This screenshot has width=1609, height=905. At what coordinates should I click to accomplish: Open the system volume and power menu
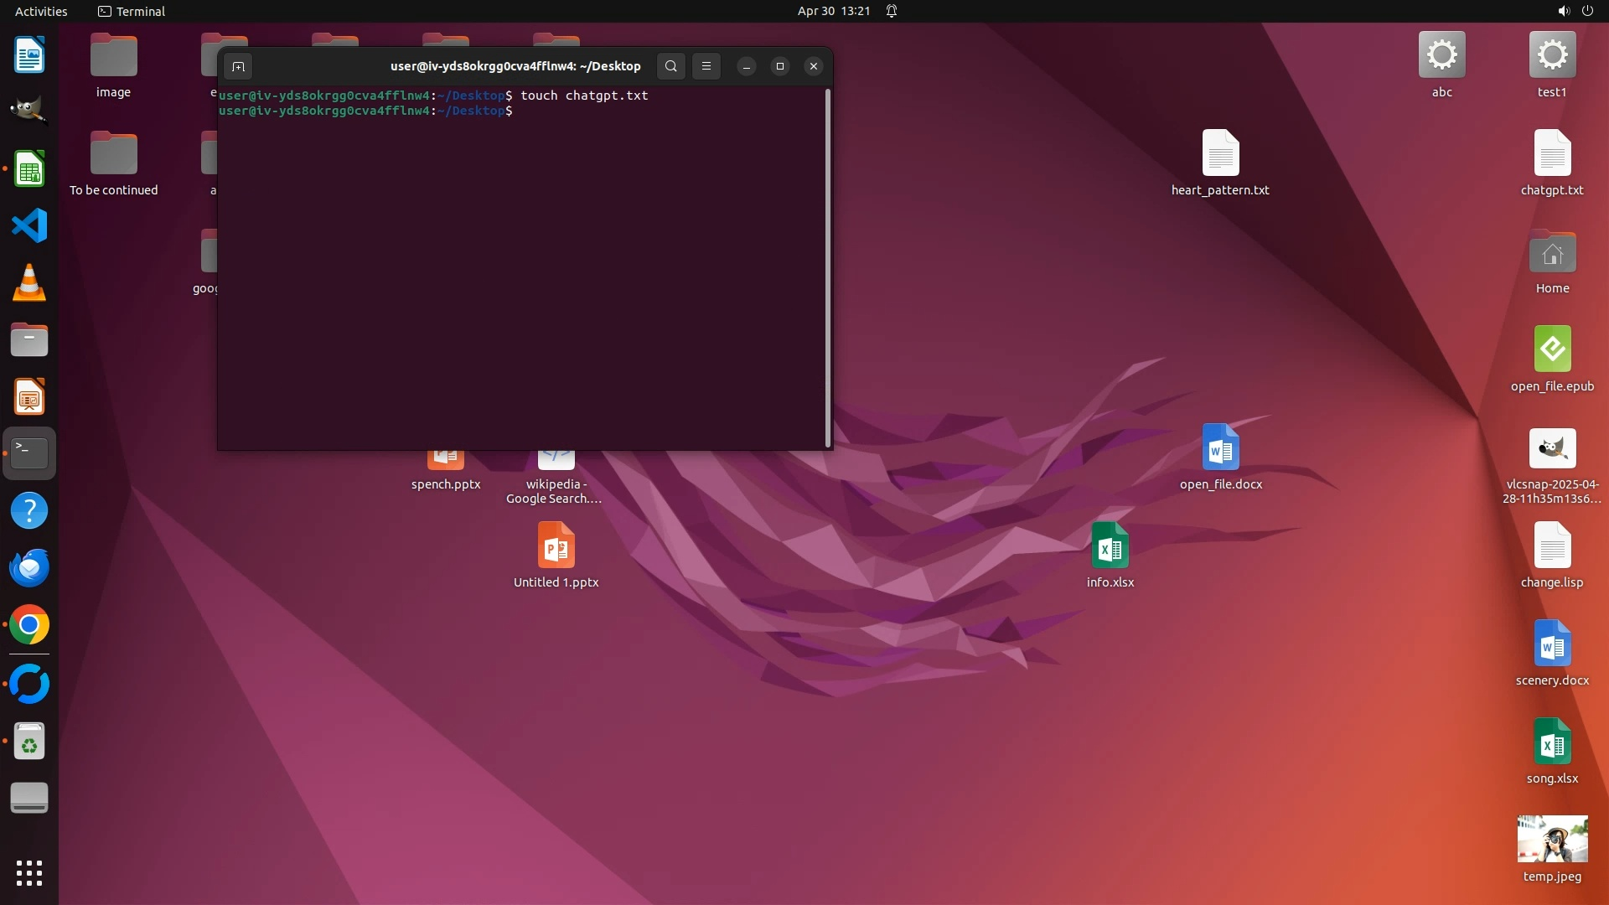[x=1575, y=11]
